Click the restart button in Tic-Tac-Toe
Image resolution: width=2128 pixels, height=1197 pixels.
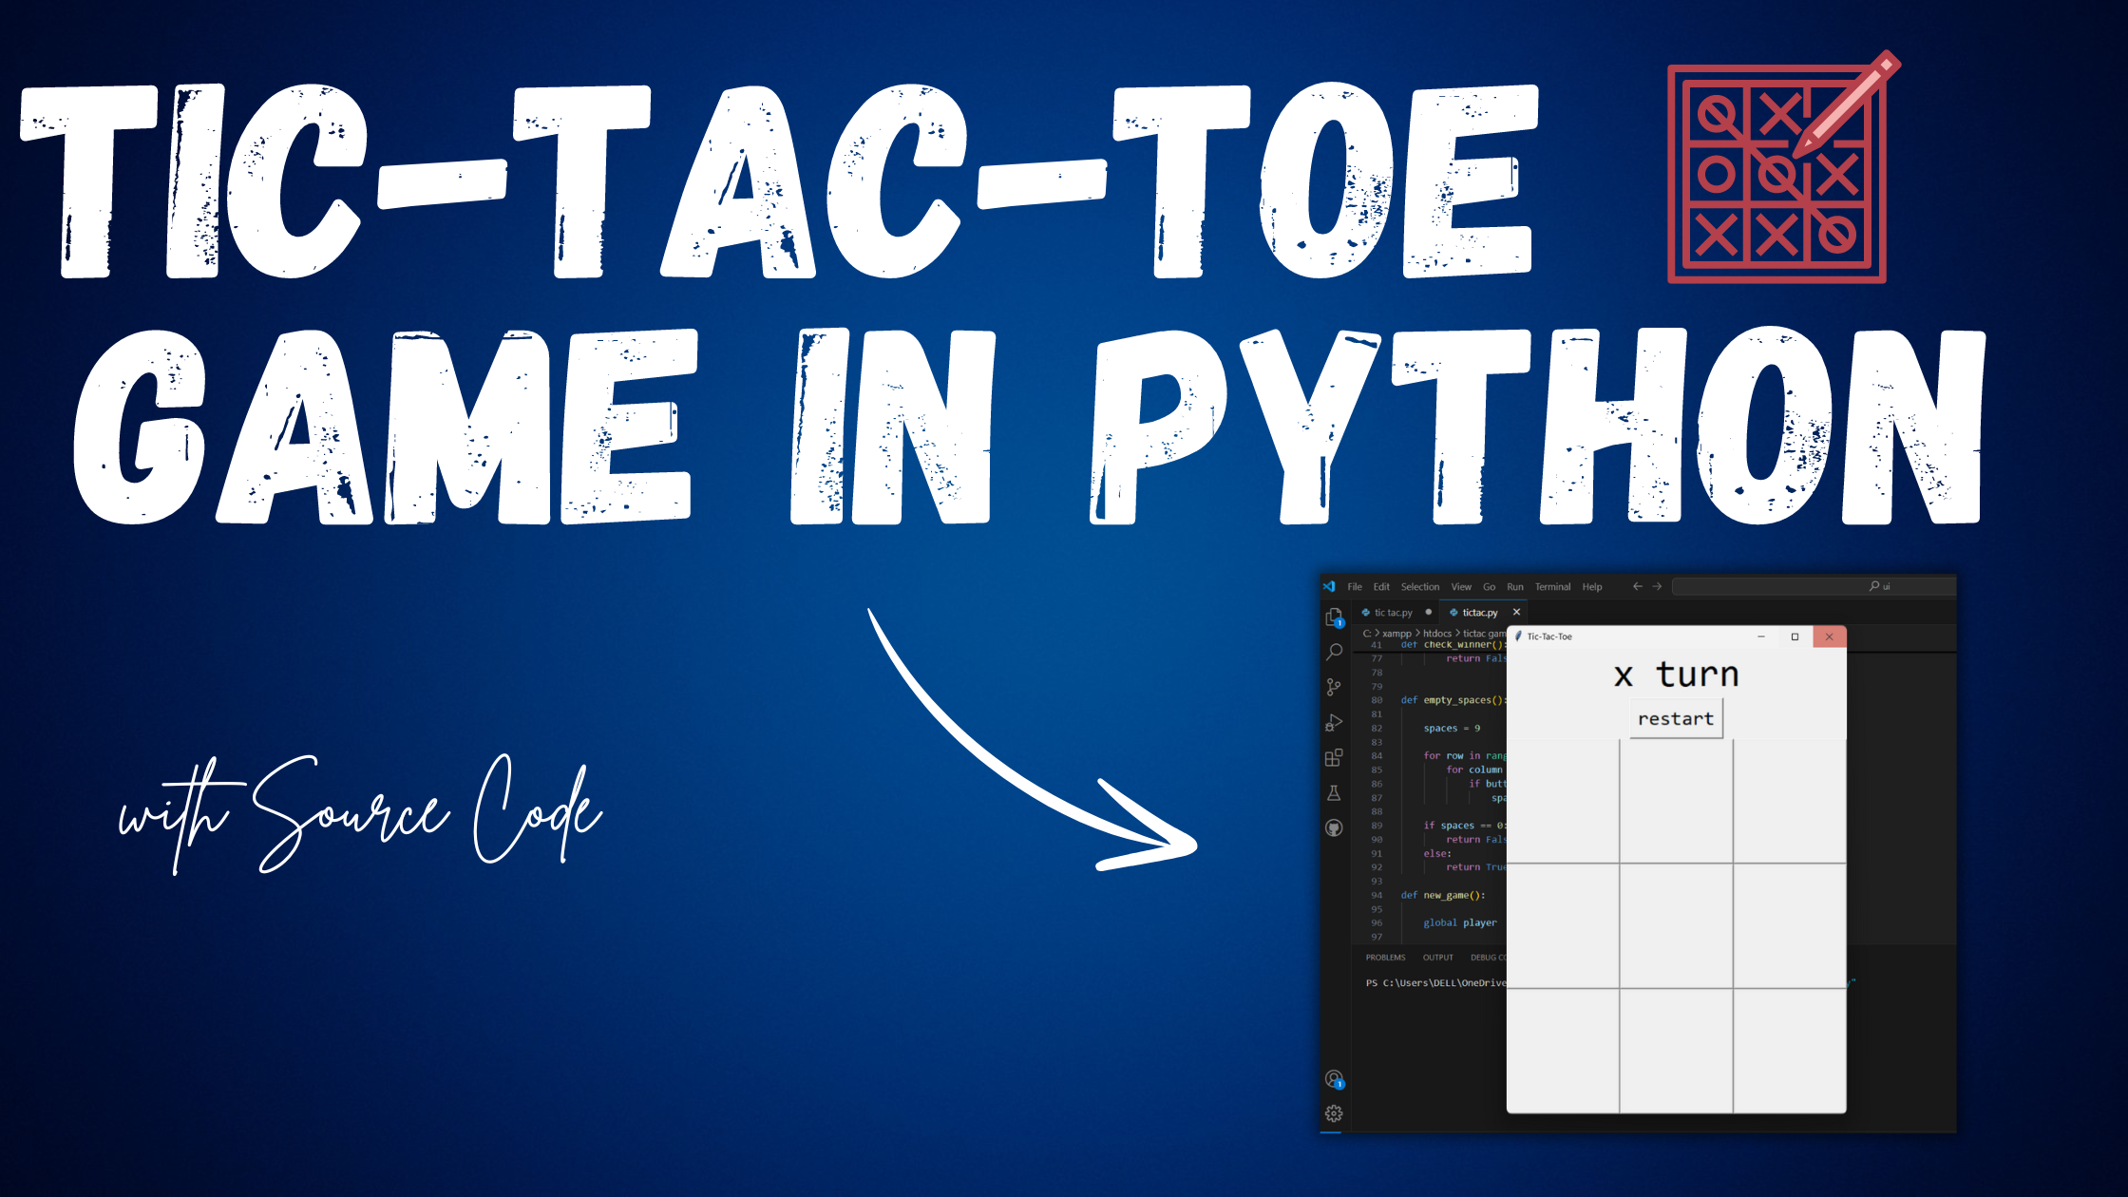(x=1676, y=718)
